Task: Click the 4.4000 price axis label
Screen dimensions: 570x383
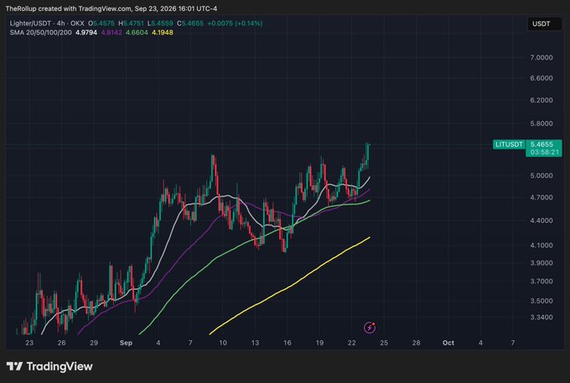Action: coord(541,220)
